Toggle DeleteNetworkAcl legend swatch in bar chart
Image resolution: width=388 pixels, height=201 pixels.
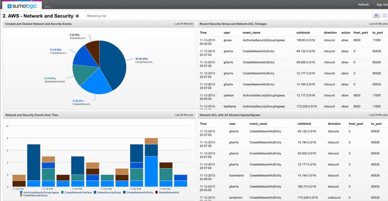(156, 192)
